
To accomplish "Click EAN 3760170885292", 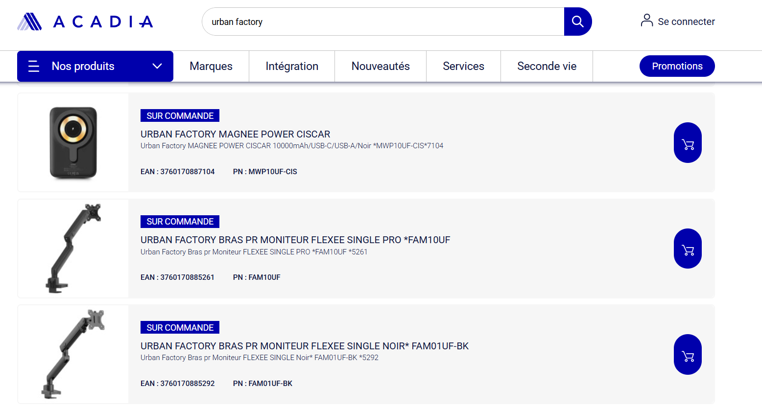I will coord(177,384).
